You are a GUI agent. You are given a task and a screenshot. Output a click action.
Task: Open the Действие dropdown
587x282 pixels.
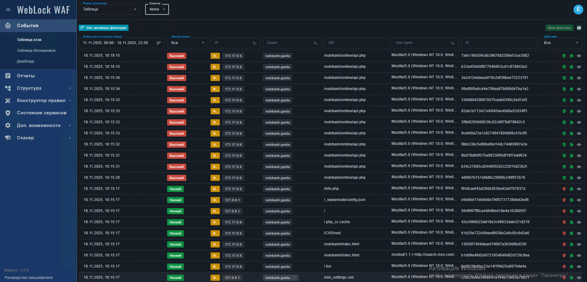560,43
